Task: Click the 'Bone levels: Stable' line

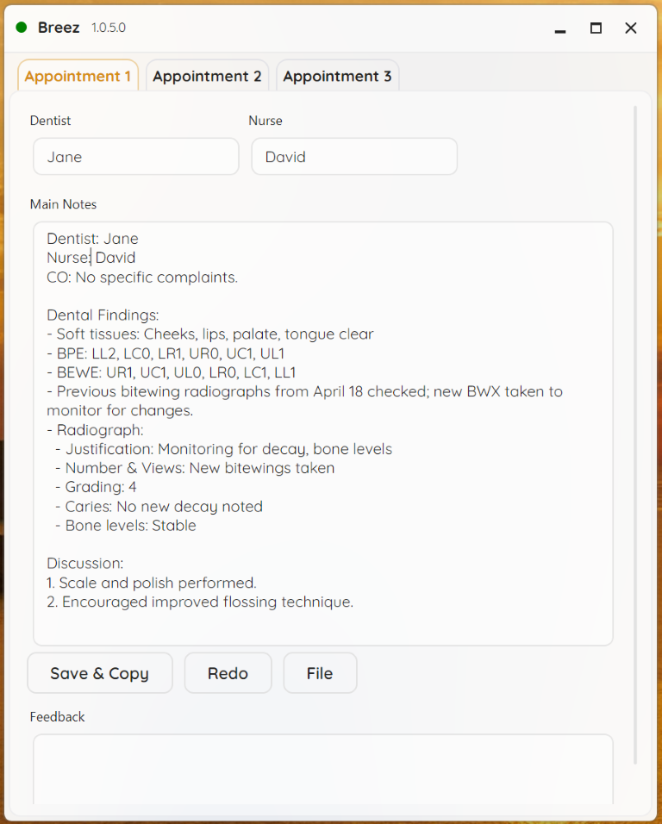Action: [126, 526]
